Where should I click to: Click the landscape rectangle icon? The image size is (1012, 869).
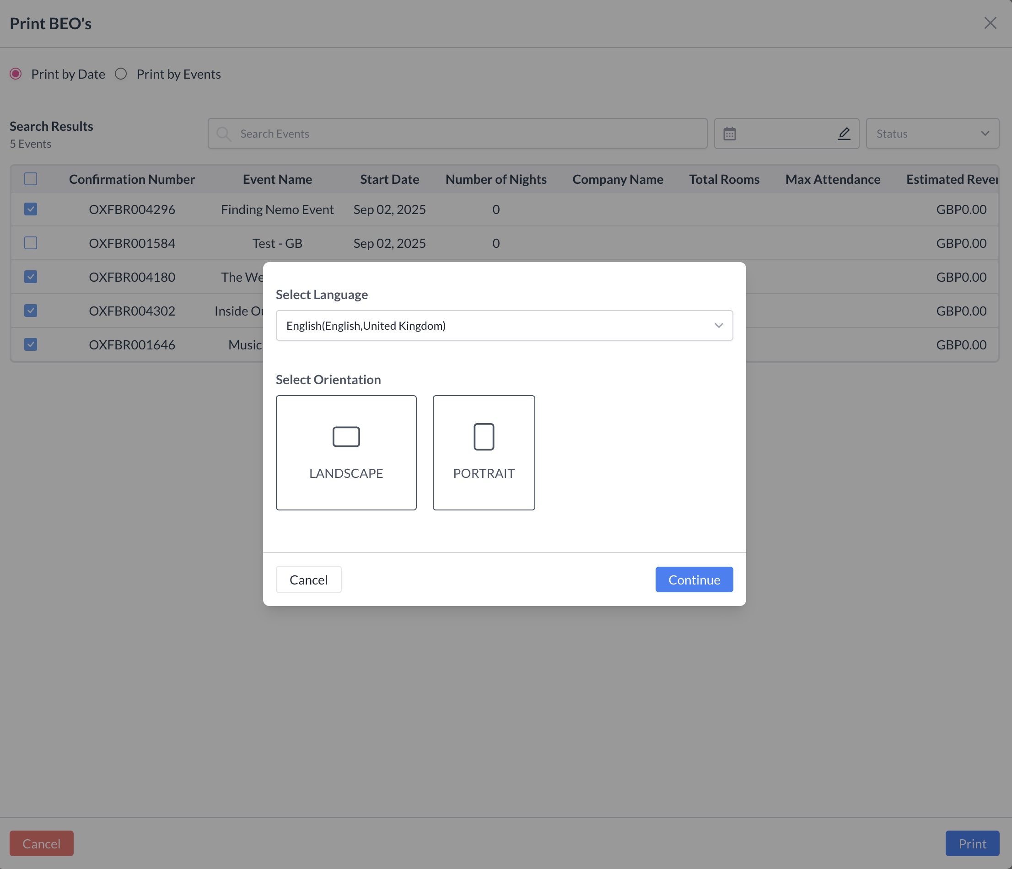346,436
